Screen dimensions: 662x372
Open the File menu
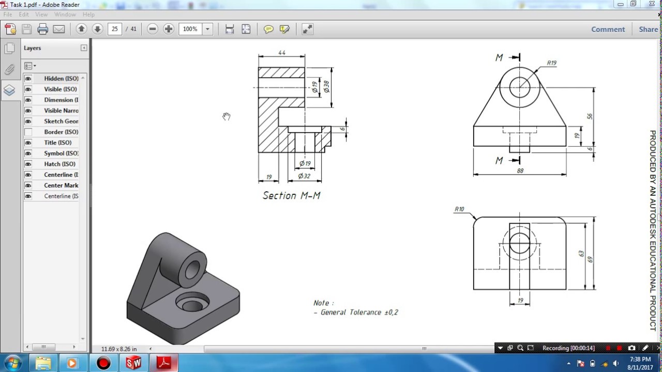[8, 14]
